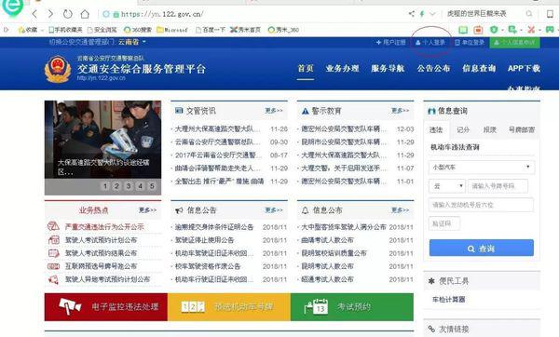Open the address bar dropdown arrow
Viewport: 559px width, 337px height.
432,14
